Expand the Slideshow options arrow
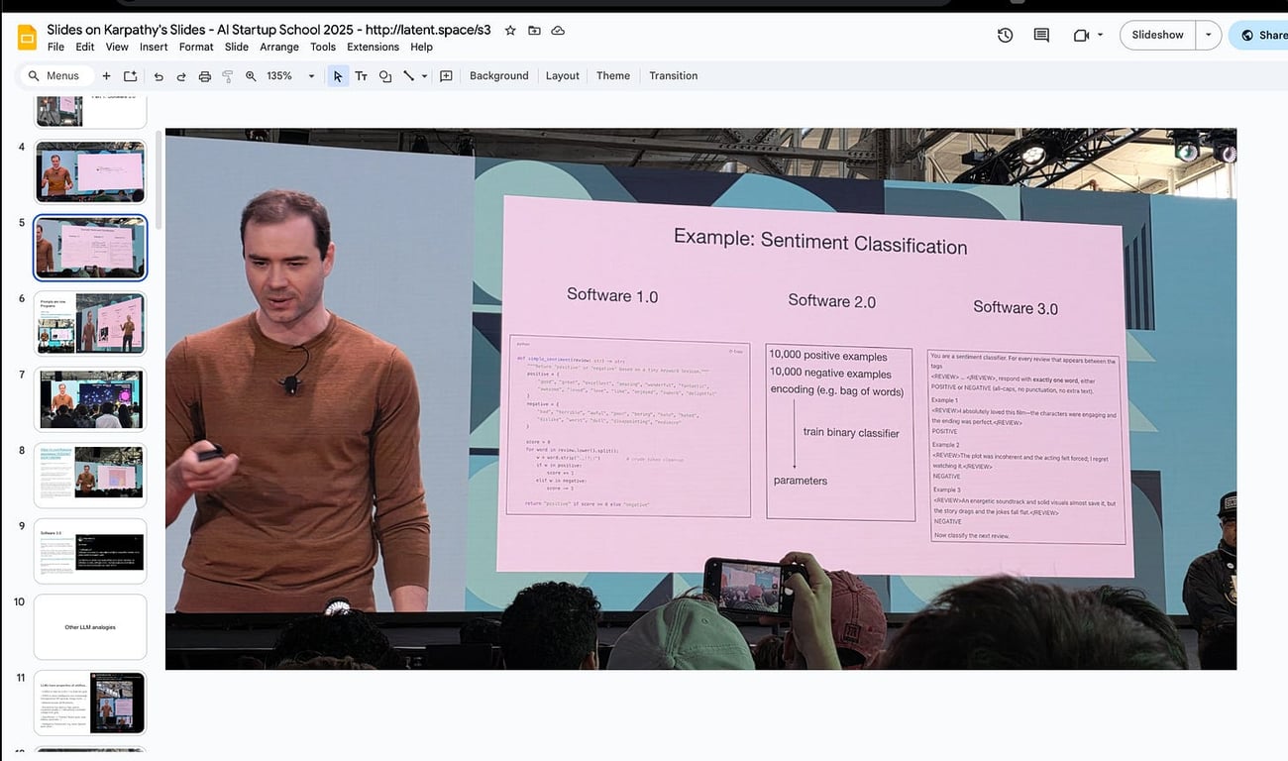The width and height of the screenshot is (1288, 761). click(x=1208, y=34)
